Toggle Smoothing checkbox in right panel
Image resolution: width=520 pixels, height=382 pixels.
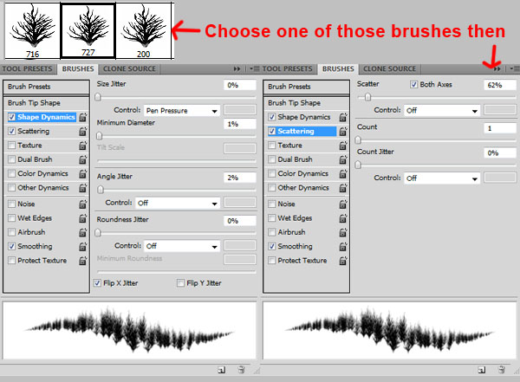pos(272,246)
